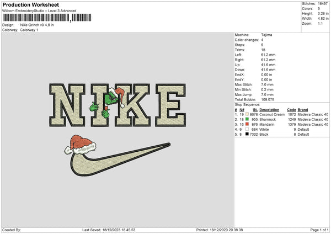
Task: Click 'Wilcom EmbroideryStudio – Level 3 Advanced' text
Action: (x=39, y=11)
